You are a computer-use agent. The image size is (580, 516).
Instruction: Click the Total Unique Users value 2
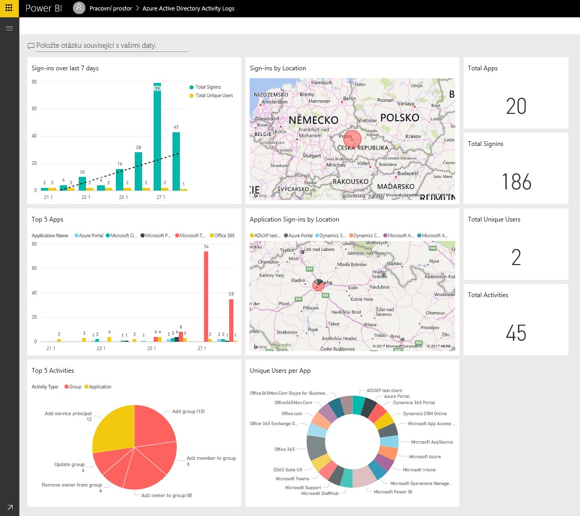(x=516, y=257)
